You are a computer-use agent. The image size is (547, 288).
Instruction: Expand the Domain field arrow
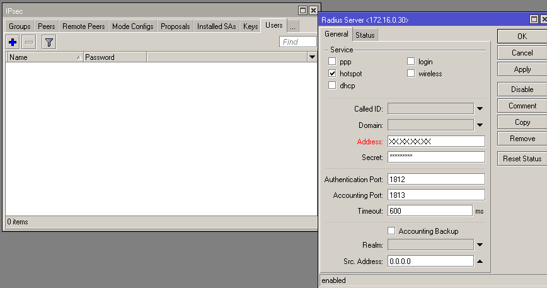coord(480,125)
